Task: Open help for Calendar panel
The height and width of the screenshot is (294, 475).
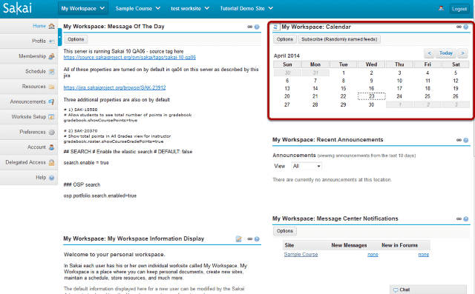Action: click(x=465, y=27)
